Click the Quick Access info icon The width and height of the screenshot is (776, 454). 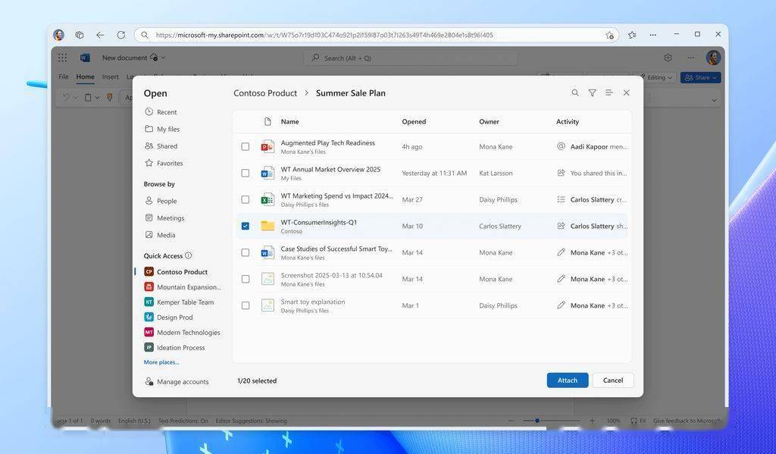pyautogui.click(x=189, y=255)
